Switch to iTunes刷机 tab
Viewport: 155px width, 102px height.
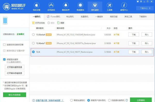(53, 16)
